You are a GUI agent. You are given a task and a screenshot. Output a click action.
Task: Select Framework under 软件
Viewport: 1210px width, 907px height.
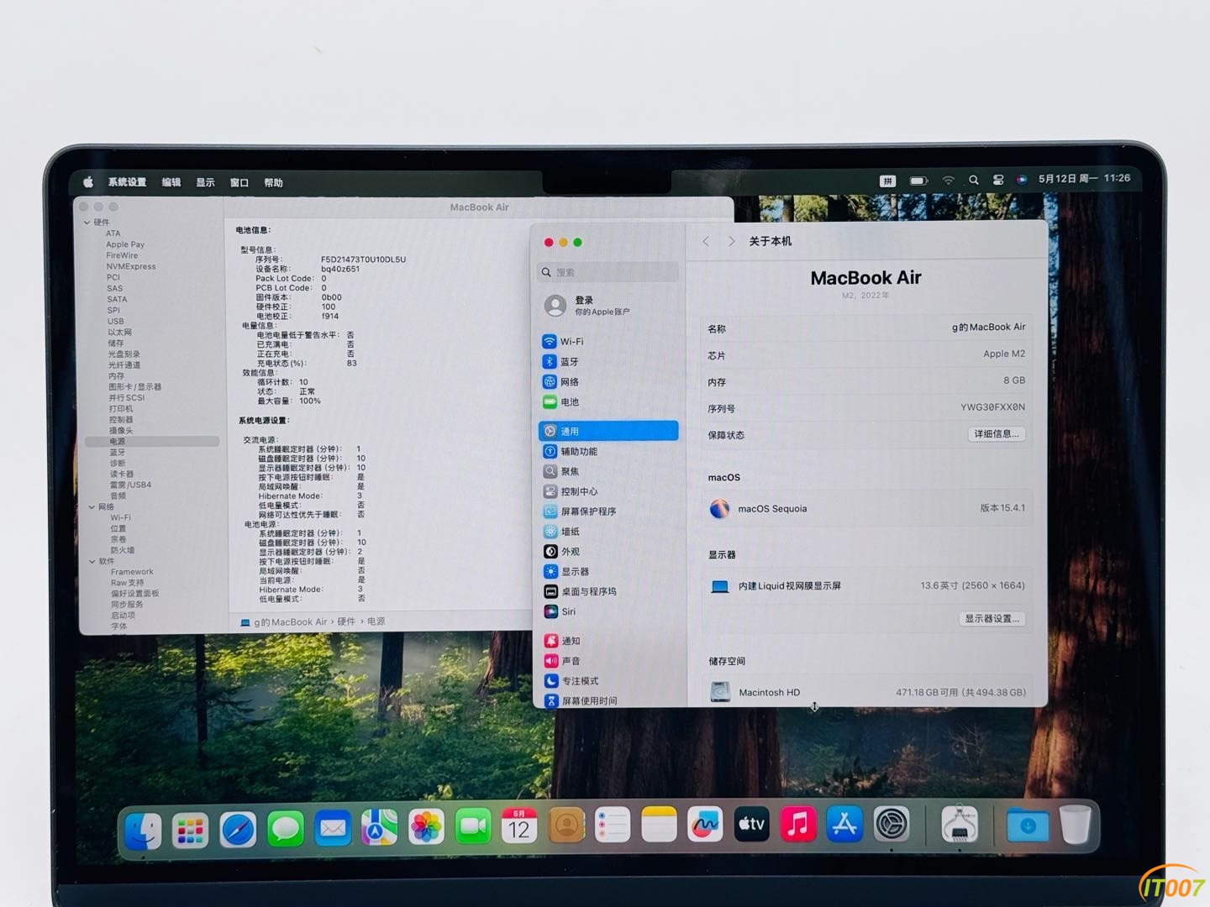132,572
